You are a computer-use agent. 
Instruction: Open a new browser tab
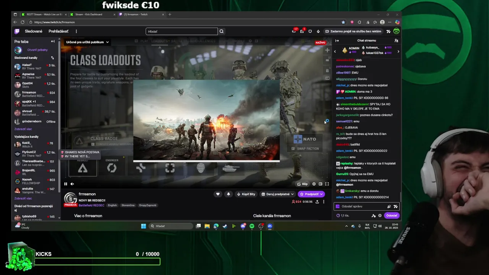(x=170, y=15)
